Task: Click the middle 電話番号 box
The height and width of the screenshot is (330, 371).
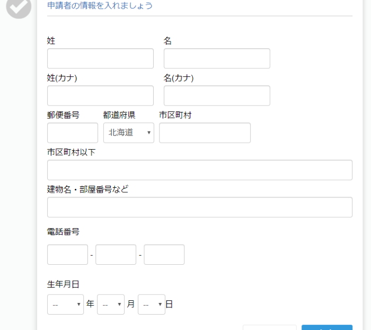Action: coord(116,255)
